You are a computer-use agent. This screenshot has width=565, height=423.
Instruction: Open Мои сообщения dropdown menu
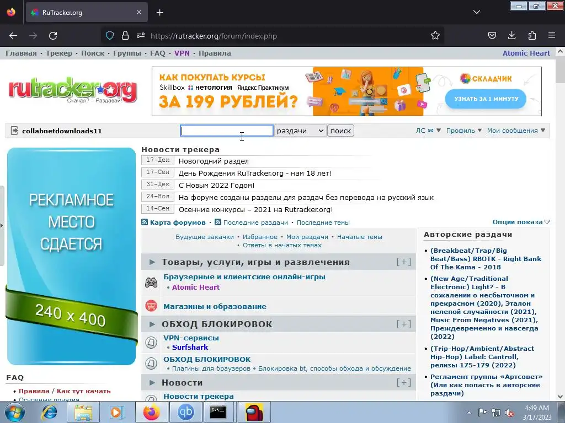516,131
